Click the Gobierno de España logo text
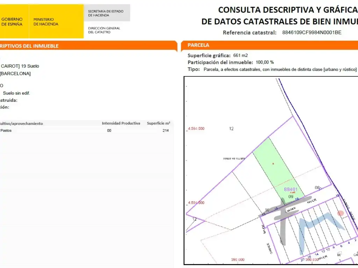Screen dimensions: 358x268 coord(12,22)
